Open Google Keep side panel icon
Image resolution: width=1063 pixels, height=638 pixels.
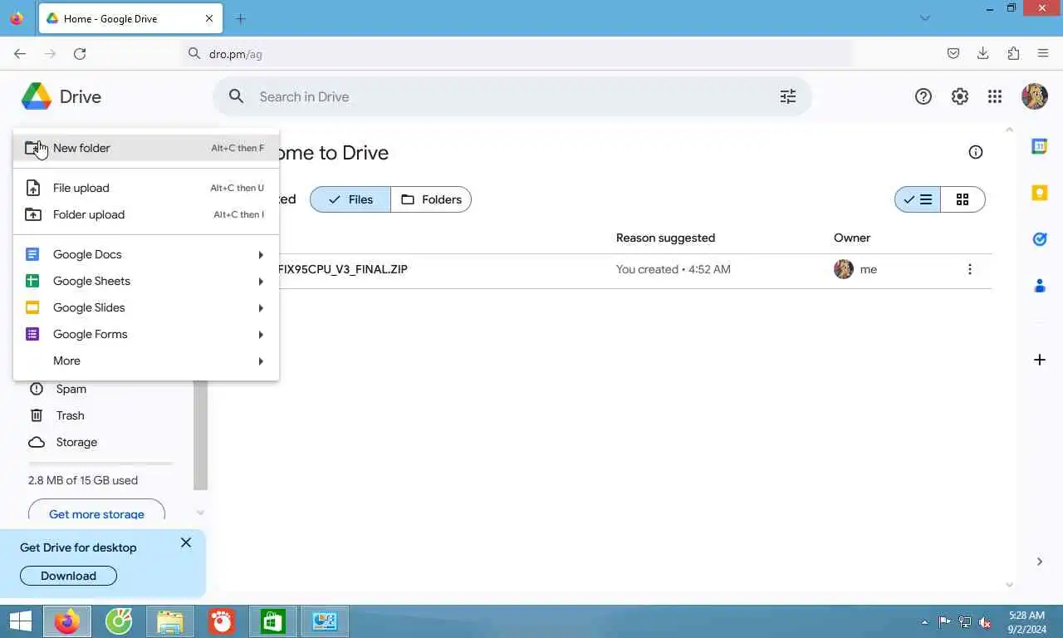1040,193
